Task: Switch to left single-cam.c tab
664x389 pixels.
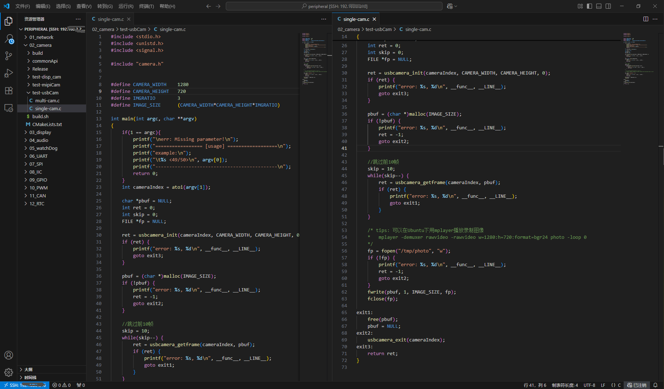Action: coord(110,19)
